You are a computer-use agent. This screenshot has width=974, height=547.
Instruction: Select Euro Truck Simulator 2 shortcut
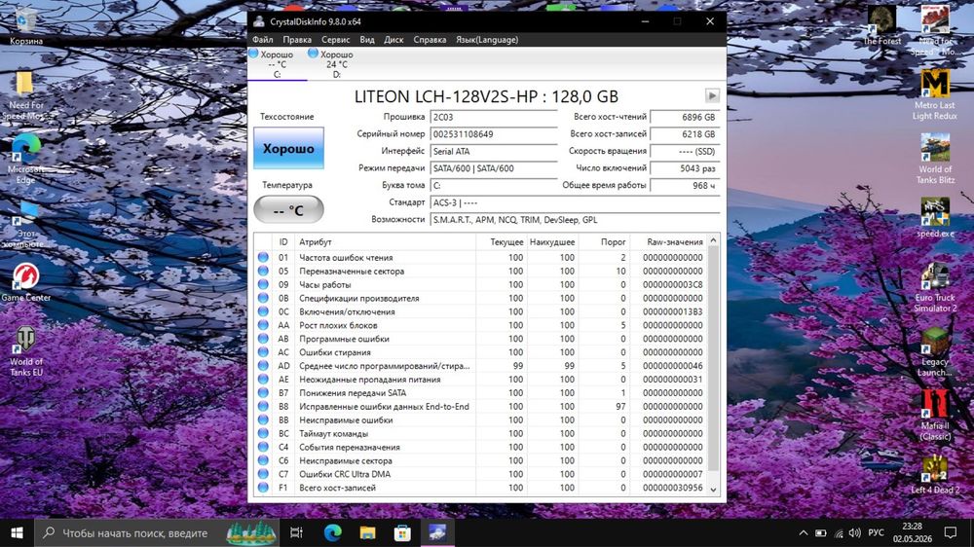pos(935,287)
